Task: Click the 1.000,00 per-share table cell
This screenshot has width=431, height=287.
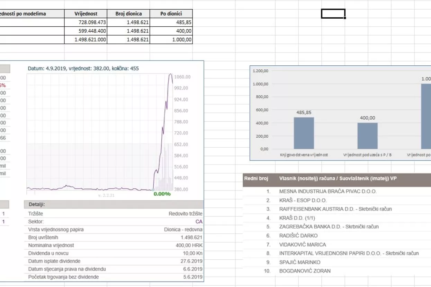Action: [171, 39]
